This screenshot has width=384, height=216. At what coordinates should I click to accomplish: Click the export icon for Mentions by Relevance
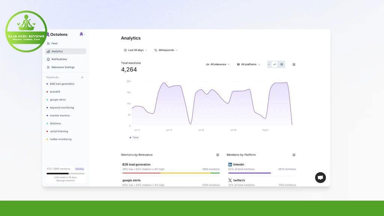[217, 155]
